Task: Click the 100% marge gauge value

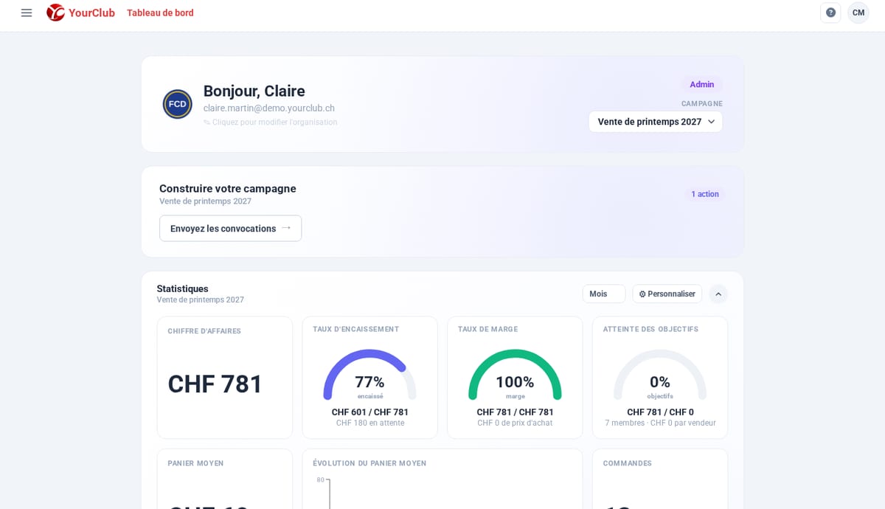Action: point(515,382)
